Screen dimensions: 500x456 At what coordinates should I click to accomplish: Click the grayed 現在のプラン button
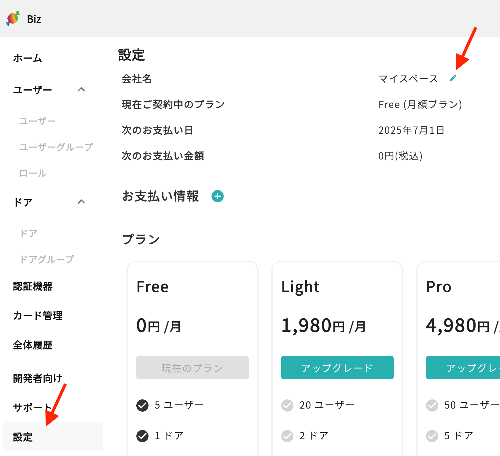point(192,368)
